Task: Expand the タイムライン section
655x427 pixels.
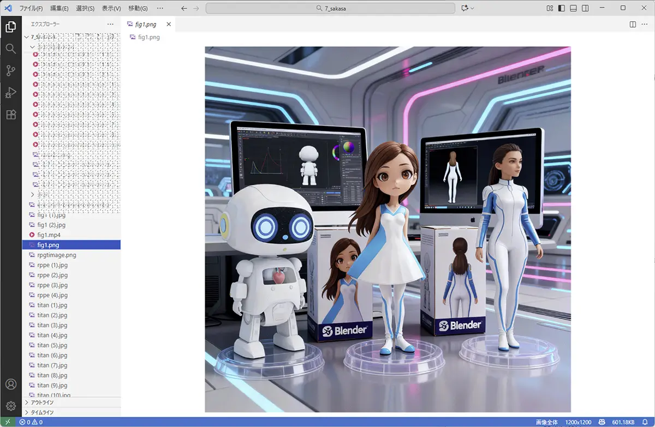Action: (x=42, y=412)
